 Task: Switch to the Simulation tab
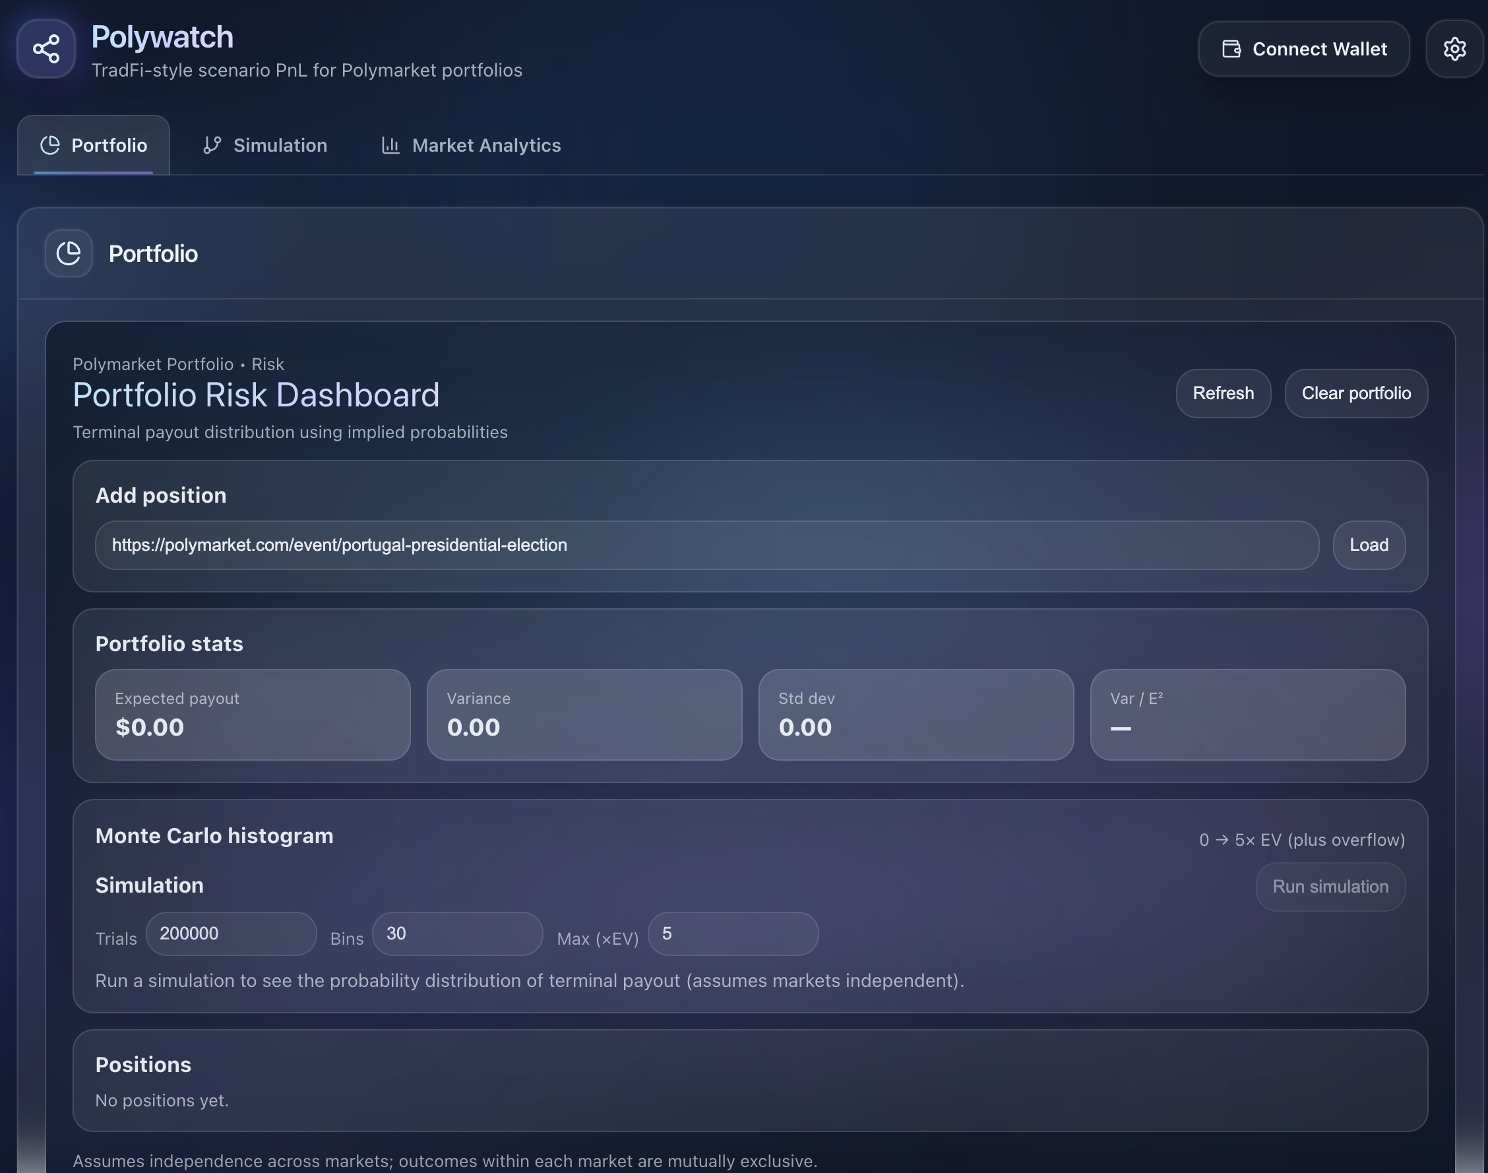pyautogui.click(x=265, y=145)
